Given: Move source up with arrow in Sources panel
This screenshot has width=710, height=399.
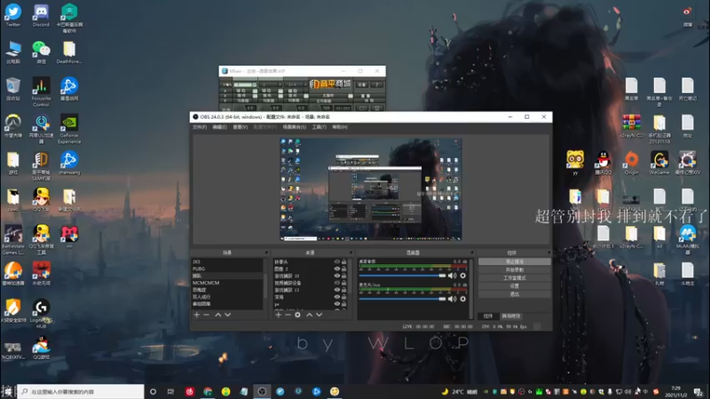Looking at the screenshot, I should pos(309,315).
